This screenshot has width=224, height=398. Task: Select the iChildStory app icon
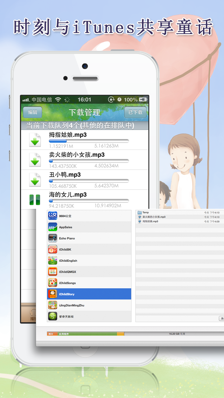[52, 294]
